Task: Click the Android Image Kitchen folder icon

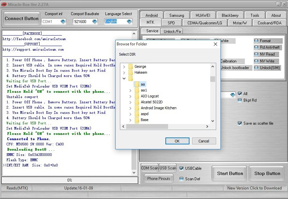Action: pos(137,108)
